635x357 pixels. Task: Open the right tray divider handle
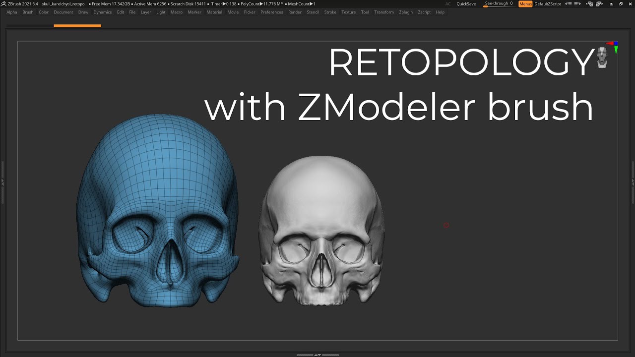[x=633, y=182]
